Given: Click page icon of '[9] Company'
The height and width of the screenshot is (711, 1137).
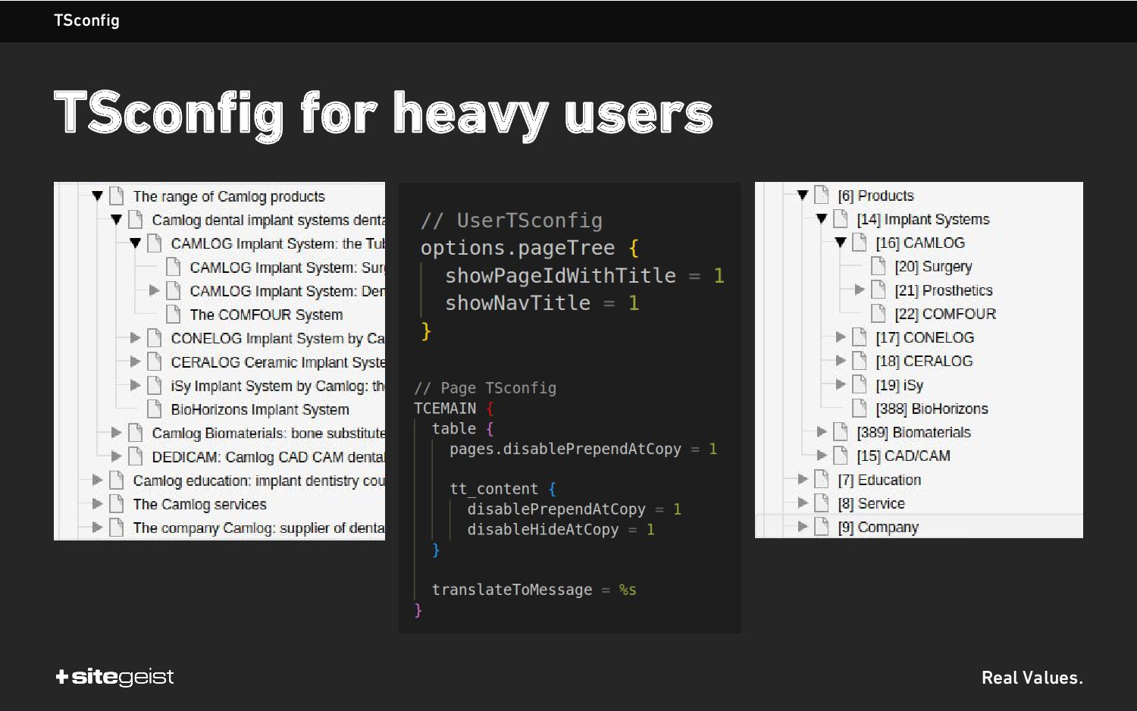Looking at the screenshot, I should click(822, 526).
